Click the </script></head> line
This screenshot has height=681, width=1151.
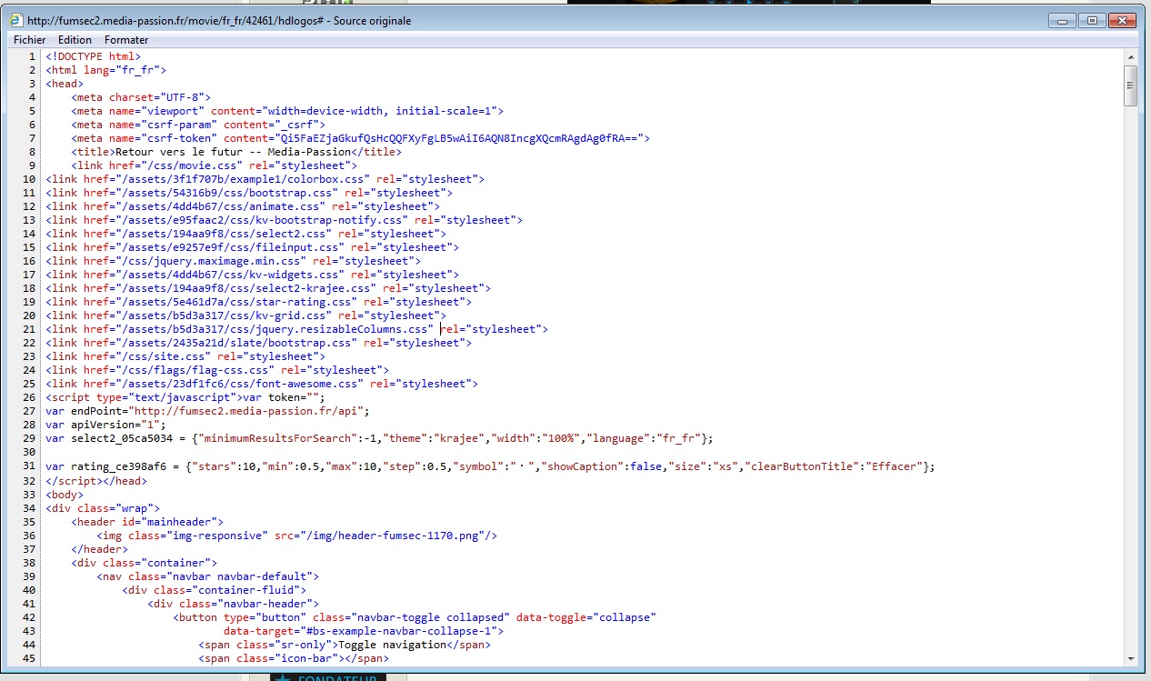pyautogui.click(x=96, y=481)
